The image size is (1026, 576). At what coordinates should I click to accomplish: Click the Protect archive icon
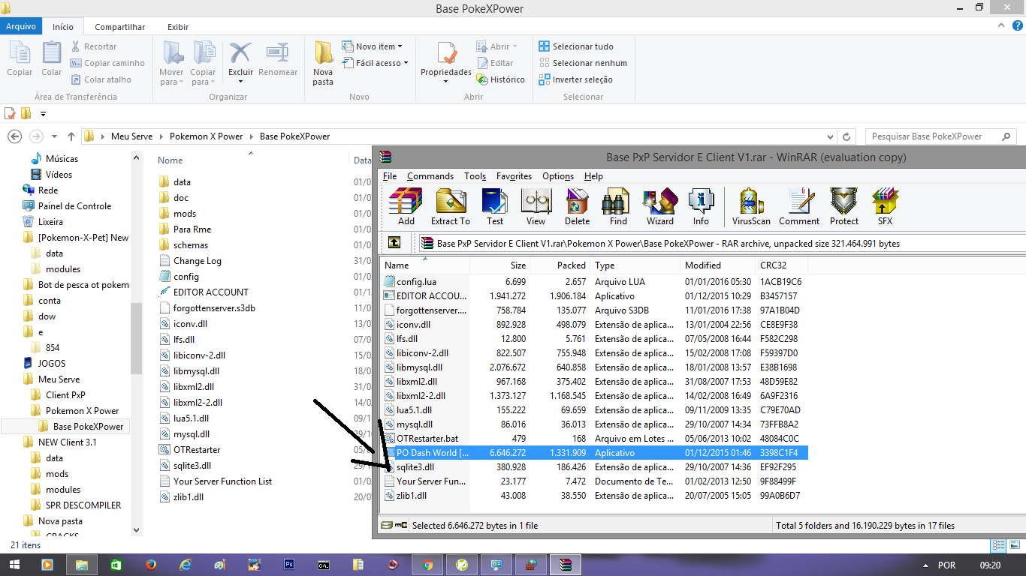[843, 206]
